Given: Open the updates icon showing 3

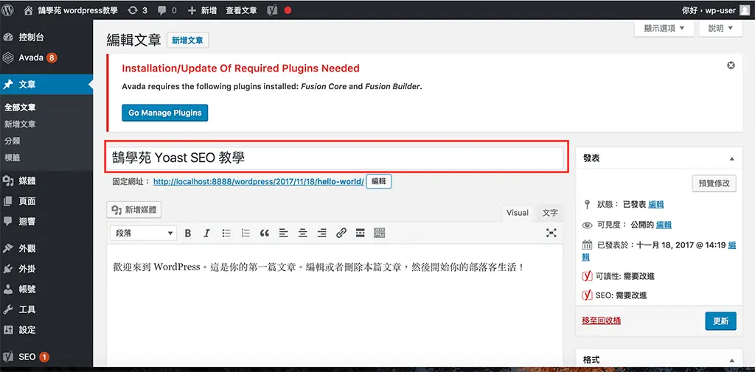Looking at the screenshot, I should (137, 10).
